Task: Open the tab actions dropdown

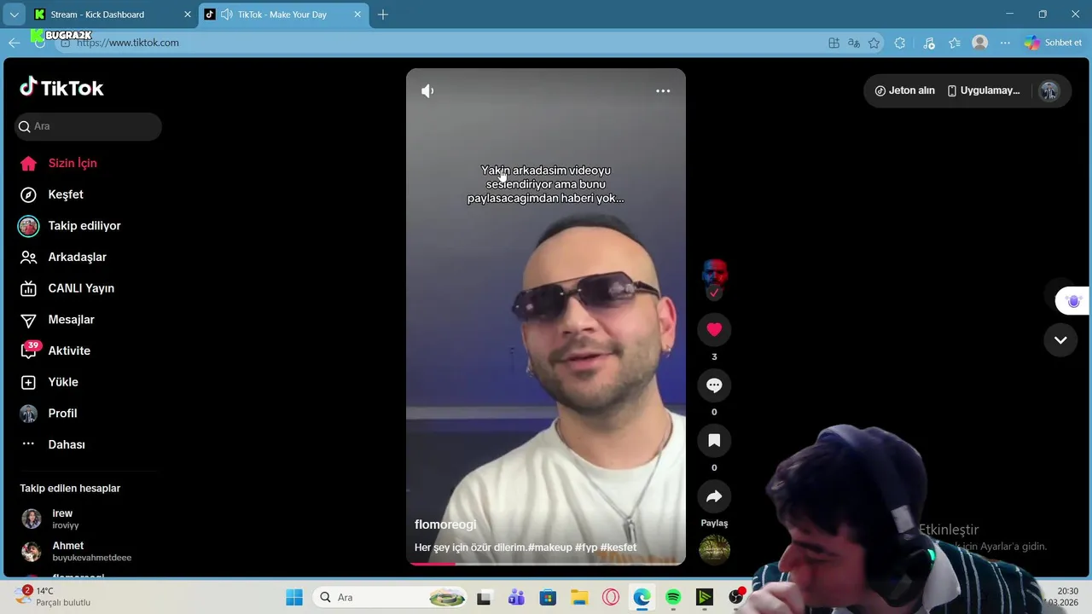Action: [14, 14]
